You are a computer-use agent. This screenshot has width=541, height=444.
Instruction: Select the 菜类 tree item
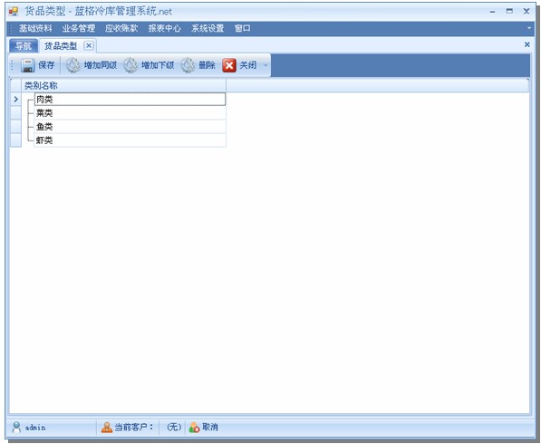click(44, 112)
